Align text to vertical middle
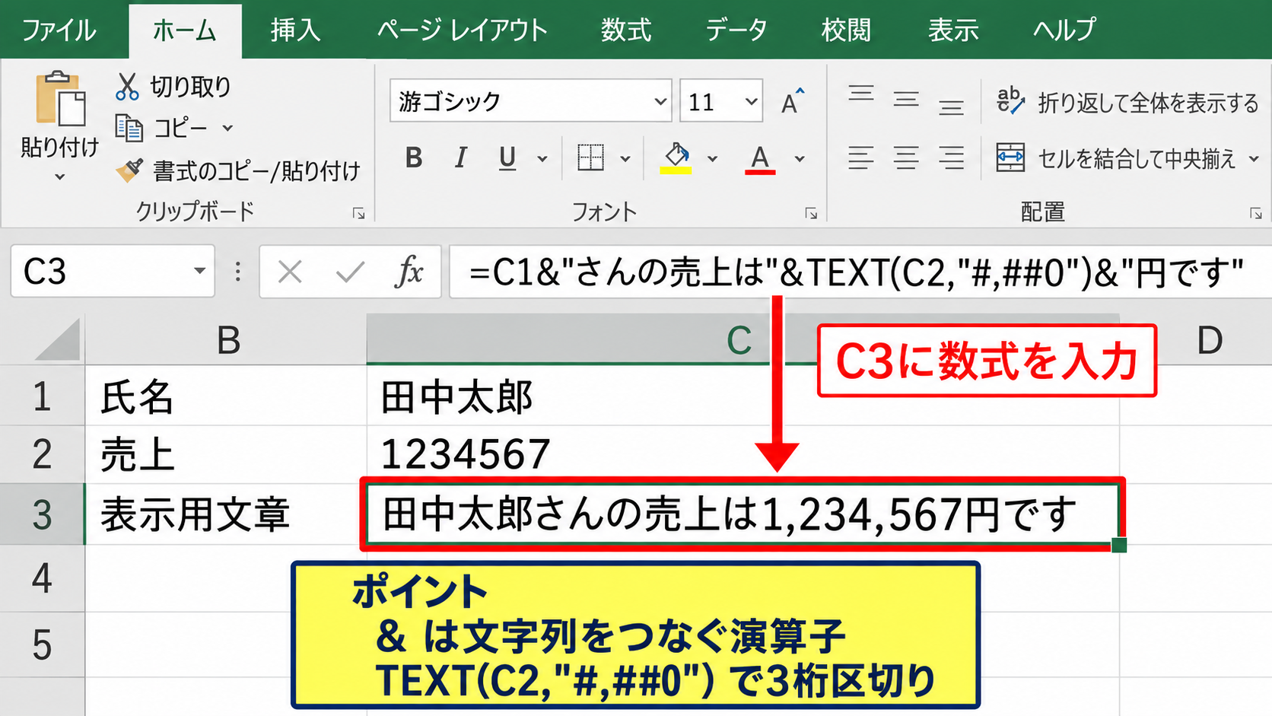 click(906, 100)
